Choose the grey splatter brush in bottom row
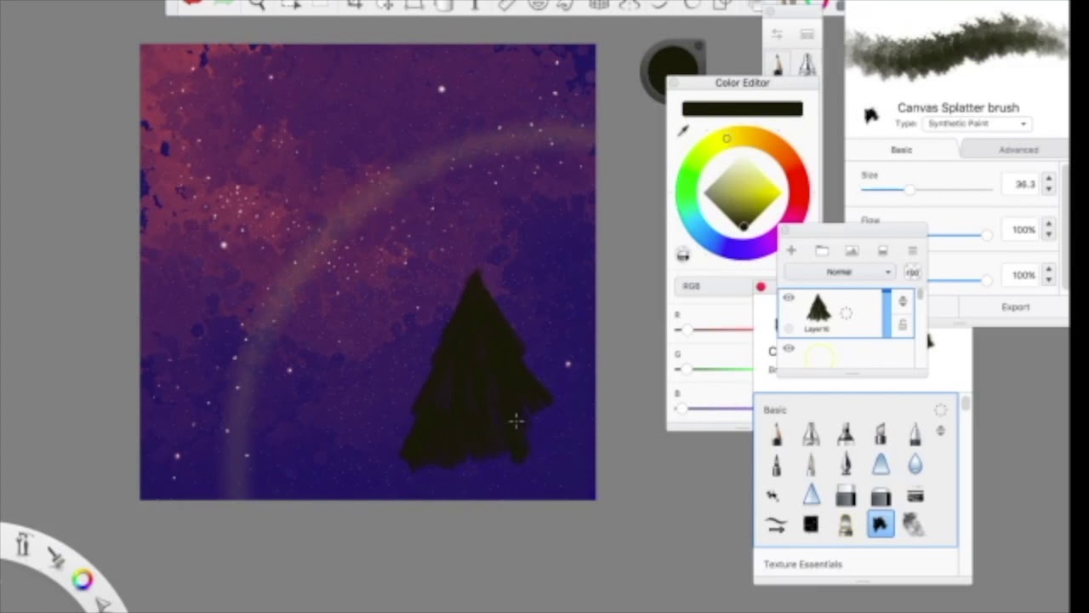Viewport: 1089px width, 613px height. pyautogui.click(x=914, y=524)
